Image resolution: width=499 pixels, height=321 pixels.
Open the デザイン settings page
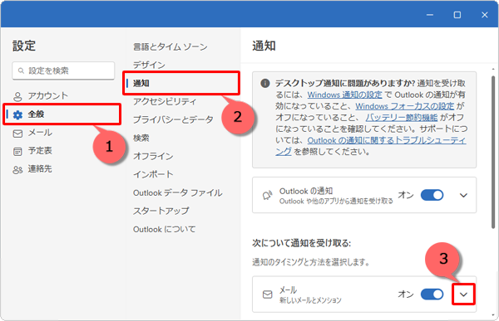[149, 65]
